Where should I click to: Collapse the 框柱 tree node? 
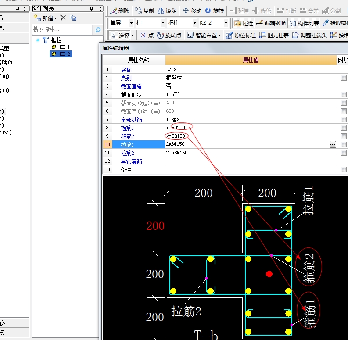point(38,40)
